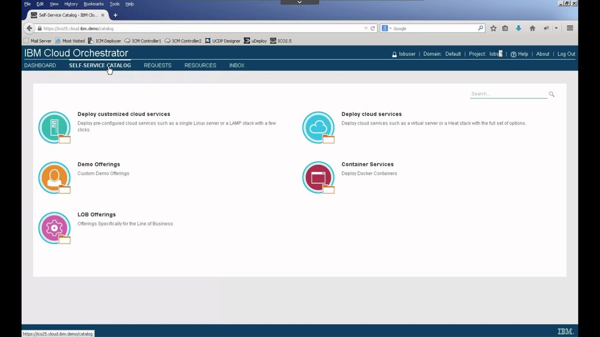Focus the catalog Search field

(509, 94)
